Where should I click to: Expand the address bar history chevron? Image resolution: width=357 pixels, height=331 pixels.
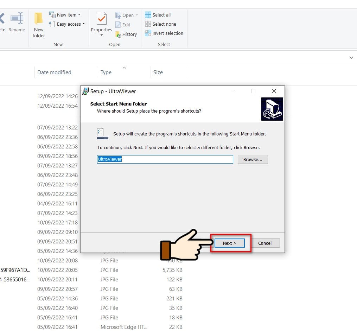[351, 58]
